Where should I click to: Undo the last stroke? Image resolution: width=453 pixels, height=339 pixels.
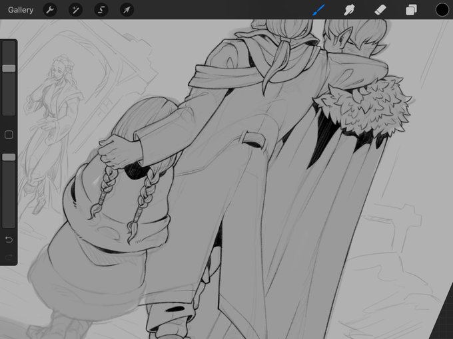(9, 239)
